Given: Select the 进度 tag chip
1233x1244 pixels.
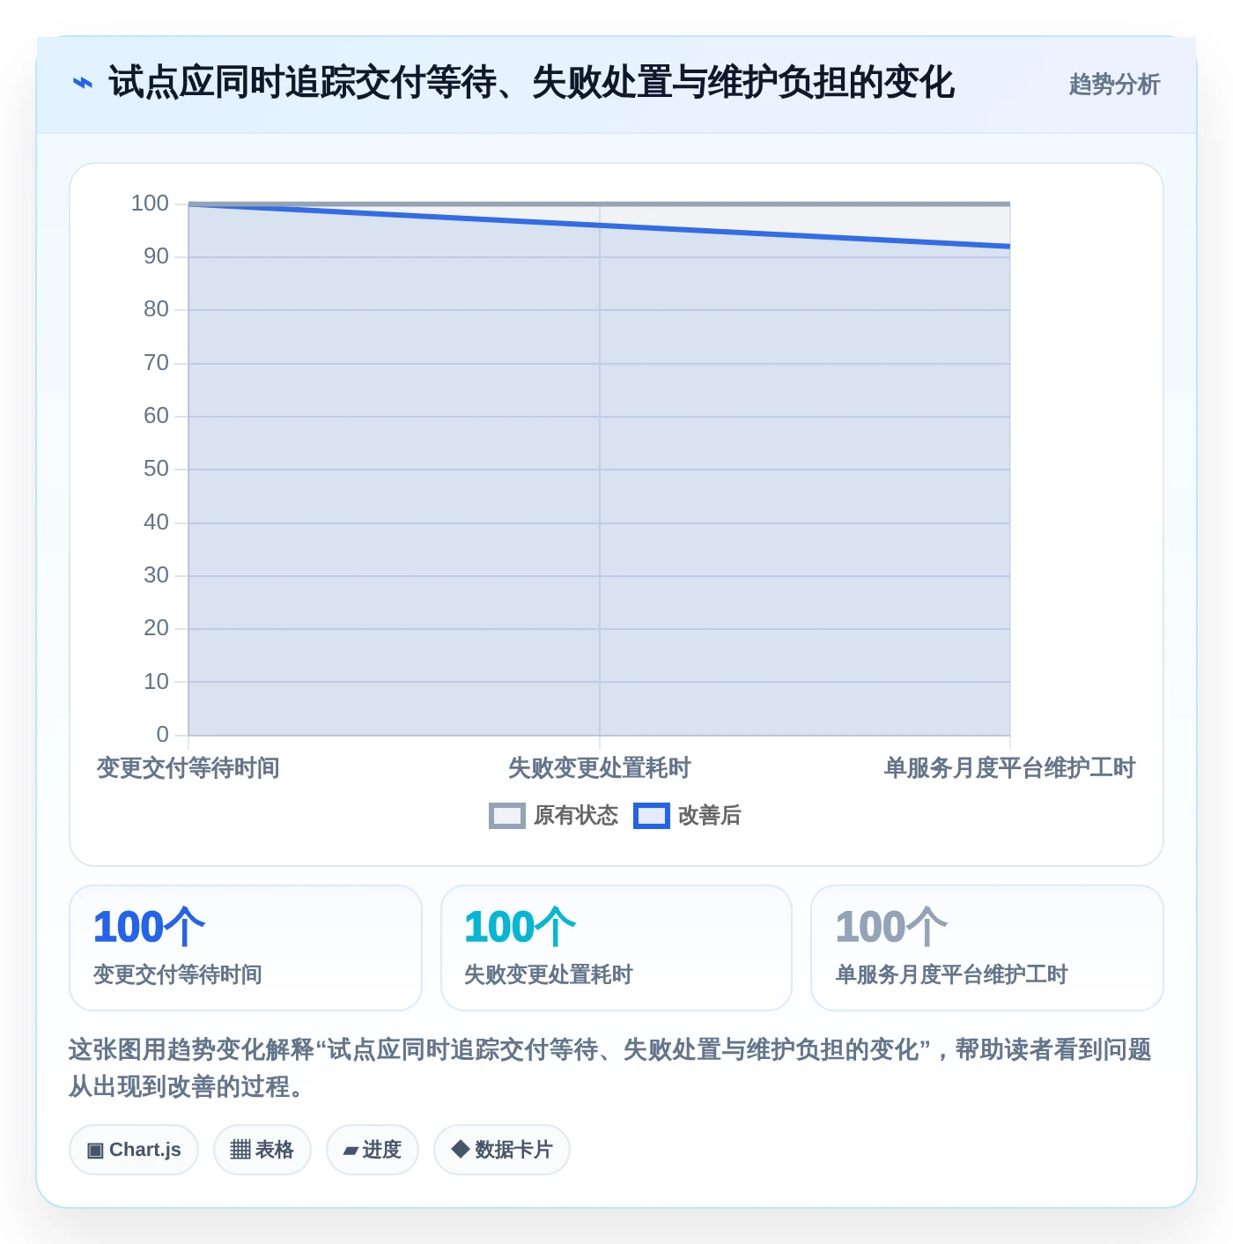Looking at the screenshot, I should pos(372,1150).
